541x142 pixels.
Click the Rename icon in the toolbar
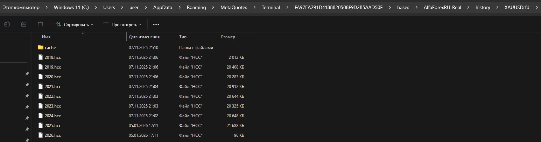(7, 24)
